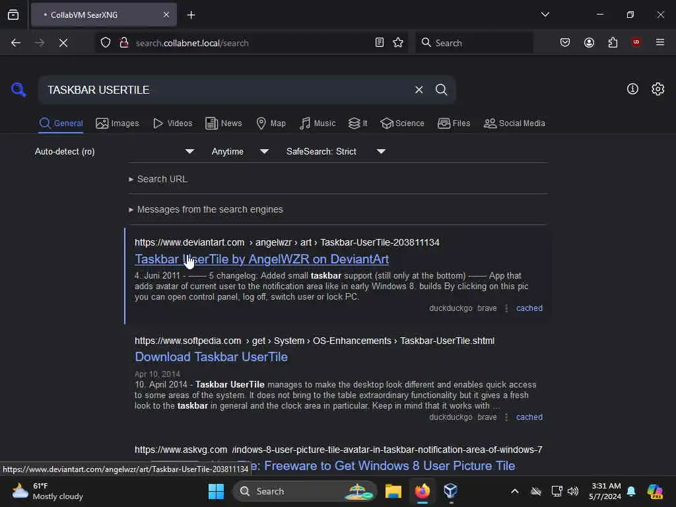Viewport: 676px width, 507px height.
Task: Switch to the Files category
Action: 454,123
